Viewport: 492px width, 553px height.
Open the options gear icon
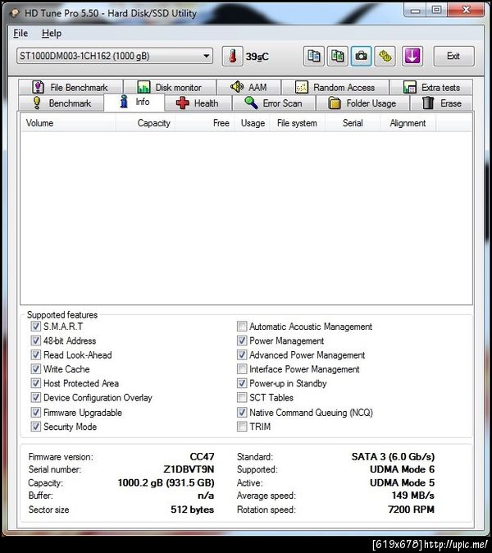pos(385,56)
